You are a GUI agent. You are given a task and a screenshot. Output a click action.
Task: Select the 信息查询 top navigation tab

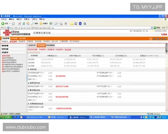click(x=6, y=38)
